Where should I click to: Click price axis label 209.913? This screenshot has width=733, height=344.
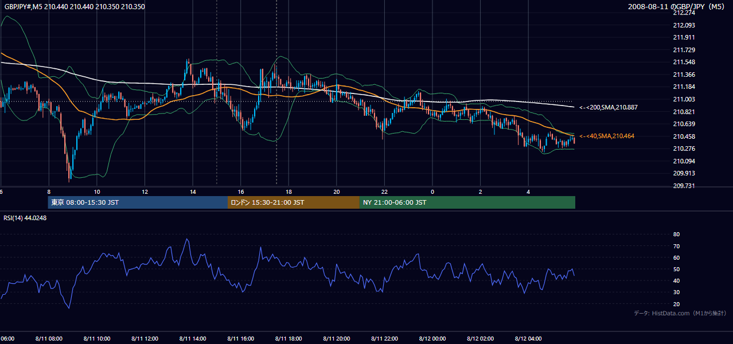tap(684, 173)
